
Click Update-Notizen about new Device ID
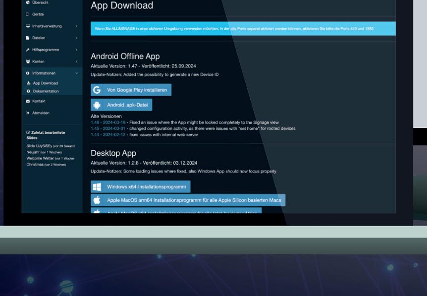pos(155,74)
